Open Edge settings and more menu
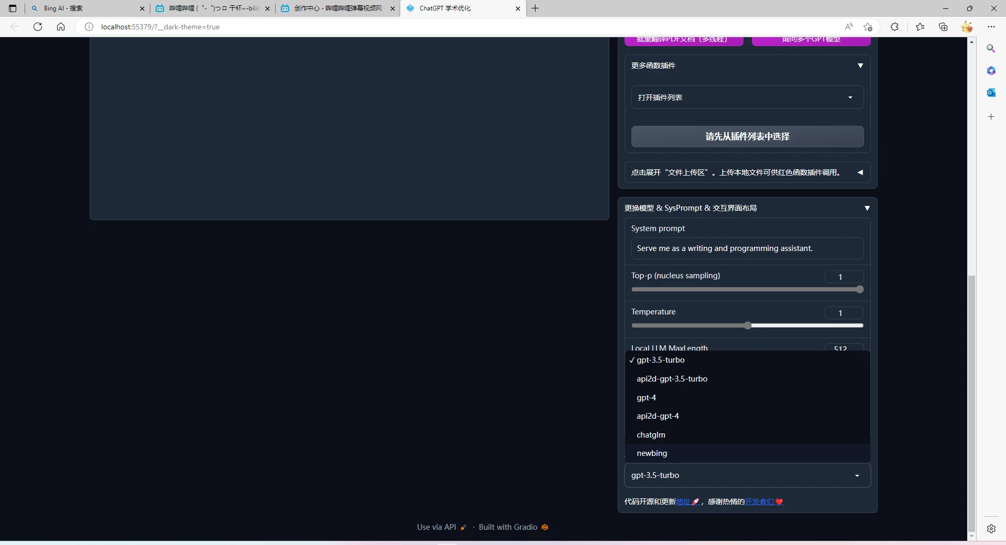1006x545 pixels. [991, 27]
